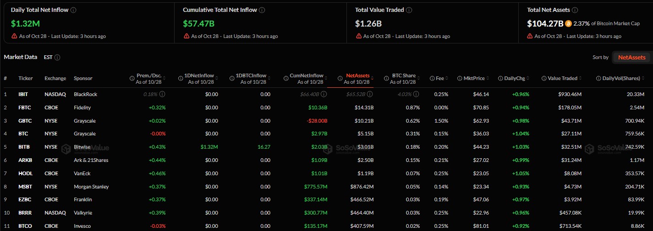Toggle sort arrows on Prem./Dsc. column
This screenshot has height=231, width=653.
(165, 78)
